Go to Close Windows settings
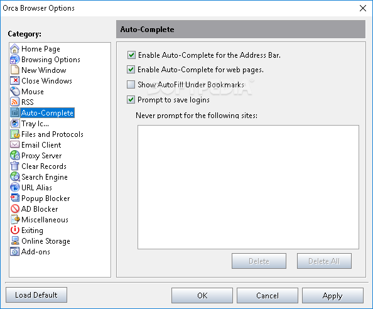Screen dimensions: 373x309 (x=46, y=81)
